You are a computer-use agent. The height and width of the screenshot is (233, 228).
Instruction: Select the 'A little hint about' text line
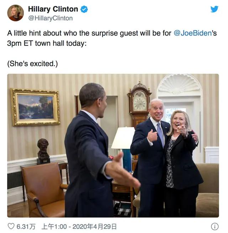click(34, 33)
